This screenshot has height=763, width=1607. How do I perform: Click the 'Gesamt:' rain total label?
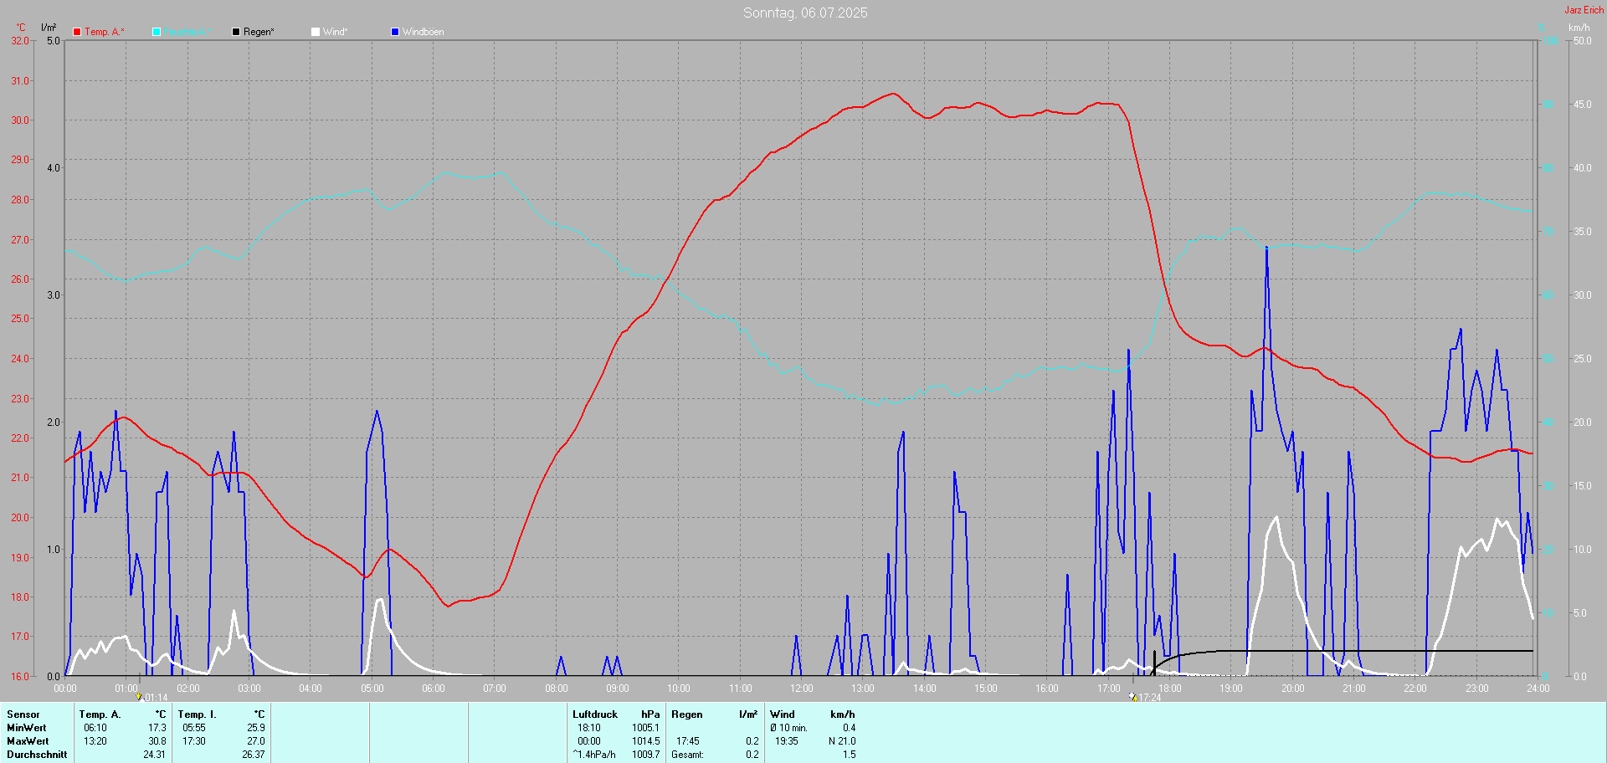pos(687,755)
